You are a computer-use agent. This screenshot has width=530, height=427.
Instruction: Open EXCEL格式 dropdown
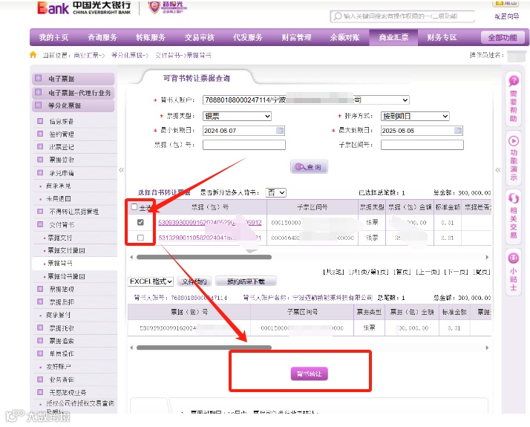coord(151,281)
